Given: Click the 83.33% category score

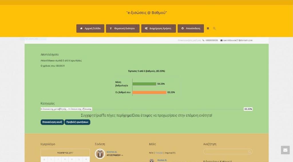Looking at the screenshot, I should click(x=248, y=109).
